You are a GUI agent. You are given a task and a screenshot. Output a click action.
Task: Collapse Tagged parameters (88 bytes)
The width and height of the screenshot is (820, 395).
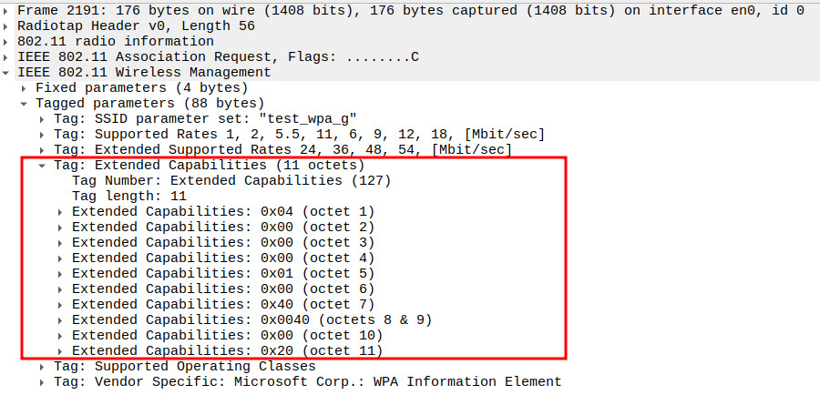[x=25, y=103]
